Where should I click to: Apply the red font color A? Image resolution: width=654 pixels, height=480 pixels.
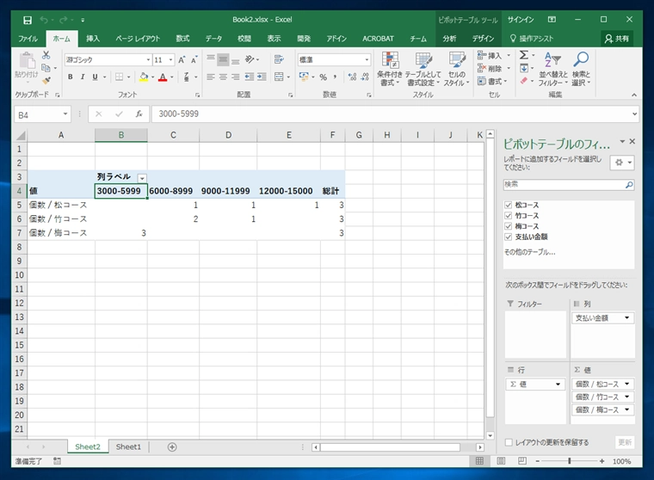[163, 77]
